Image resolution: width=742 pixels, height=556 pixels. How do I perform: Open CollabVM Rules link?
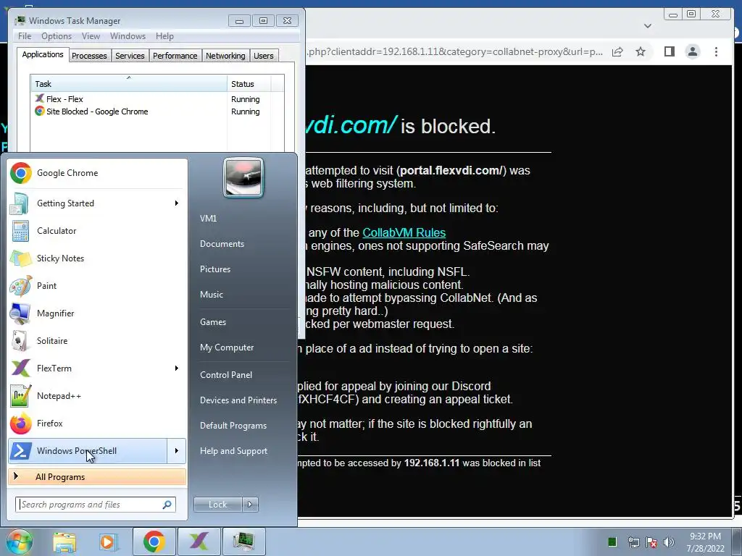(404, 232)
